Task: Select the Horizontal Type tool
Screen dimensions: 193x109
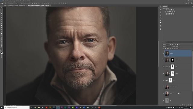Action: coord(2,39)
